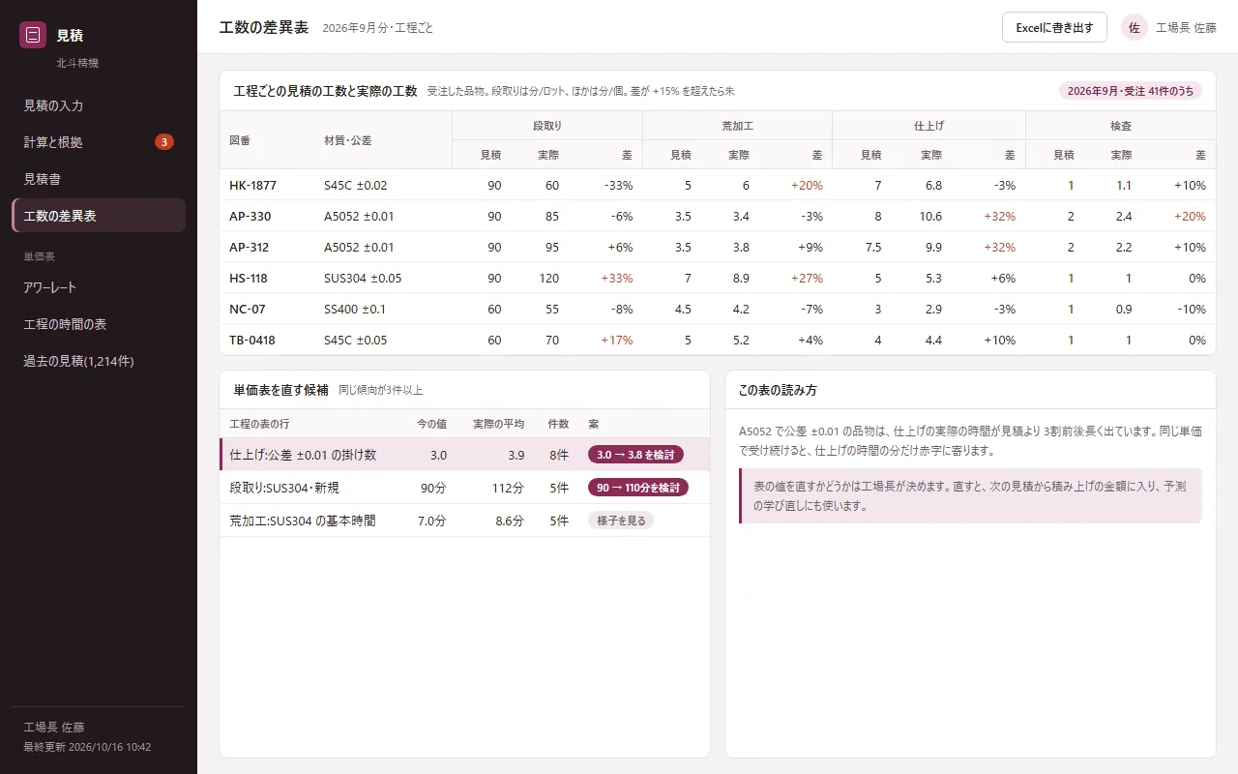Open 過去の見積(1,214件) list
This screenshot has height=774, width=1238.
99,361
